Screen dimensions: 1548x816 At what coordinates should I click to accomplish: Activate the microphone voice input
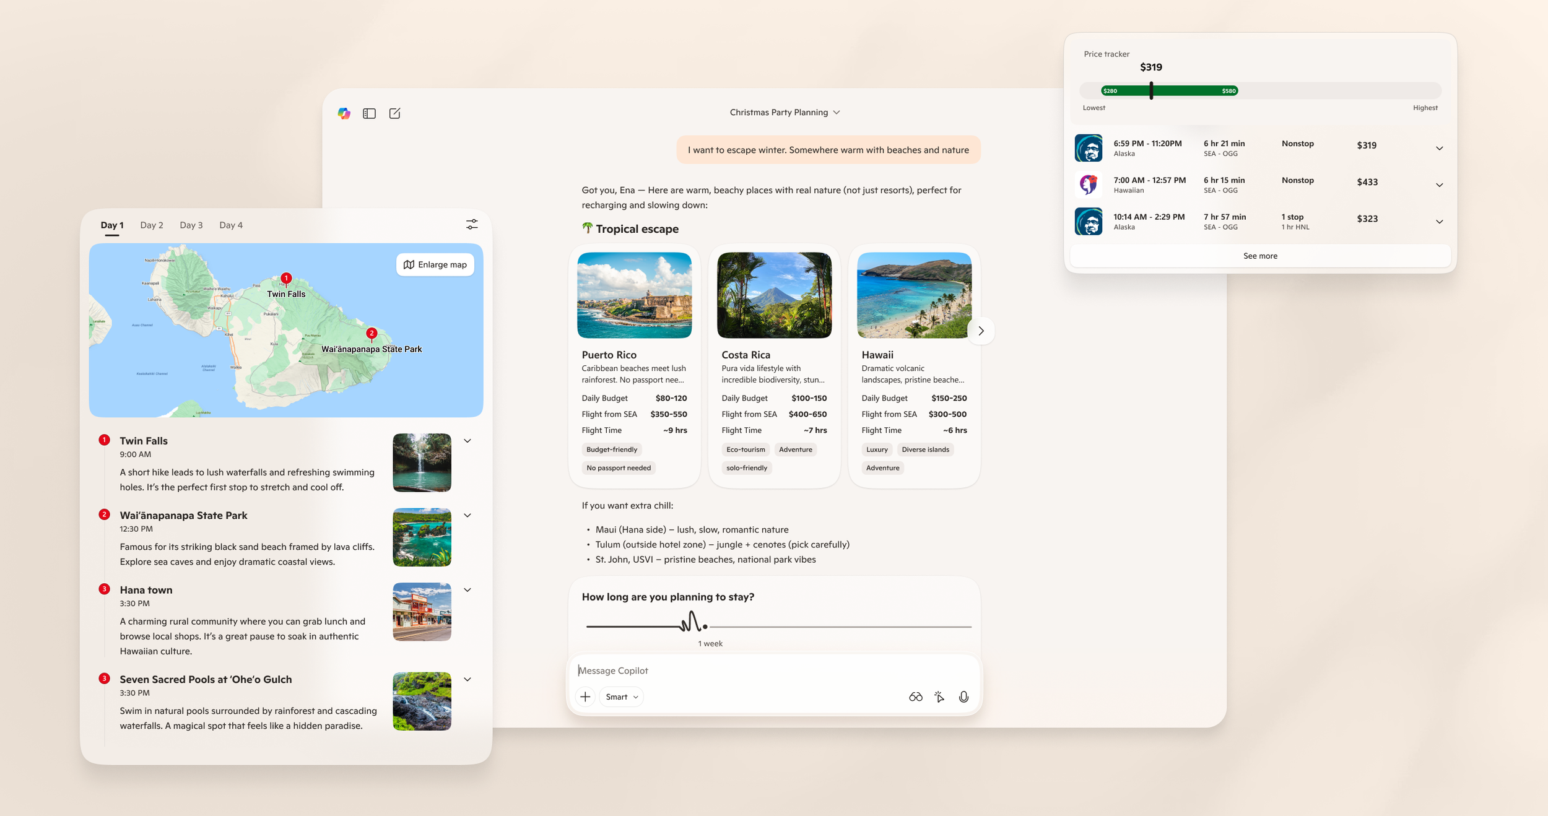[x=963, y=697]
